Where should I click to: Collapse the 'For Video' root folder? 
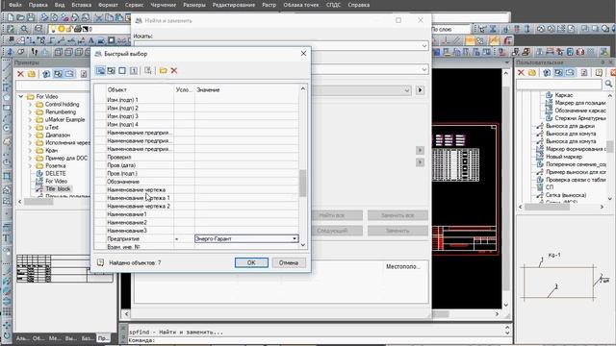coord(21,96)
